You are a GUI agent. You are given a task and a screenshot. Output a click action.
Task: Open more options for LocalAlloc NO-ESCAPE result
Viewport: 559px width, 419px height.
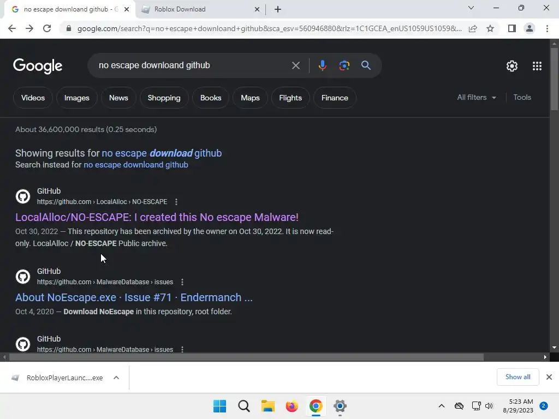[x=176, y=202]
